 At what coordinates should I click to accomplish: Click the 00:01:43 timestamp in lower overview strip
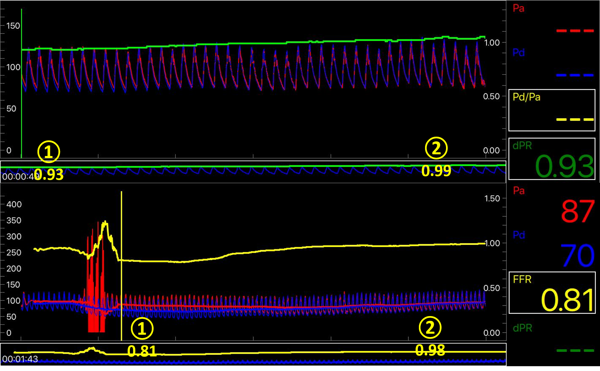pos(20,359)
